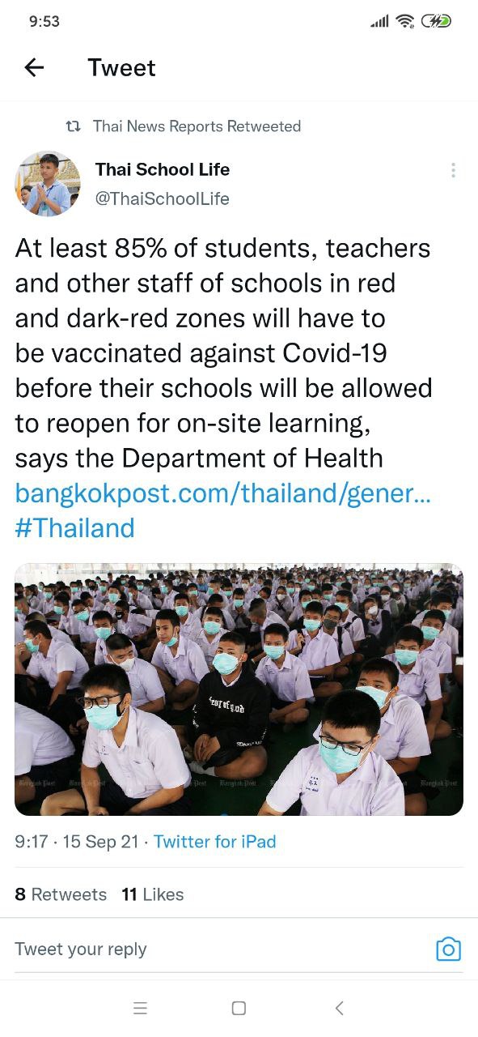Open the students photo in the tweet

(x=239, y=689)
